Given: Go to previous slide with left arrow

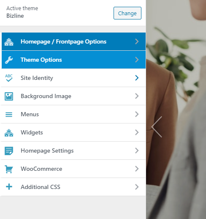Looking at the screenshot, I should (x=157, y=127).
